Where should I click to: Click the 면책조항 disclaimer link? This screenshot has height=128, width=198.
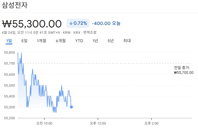90,32
